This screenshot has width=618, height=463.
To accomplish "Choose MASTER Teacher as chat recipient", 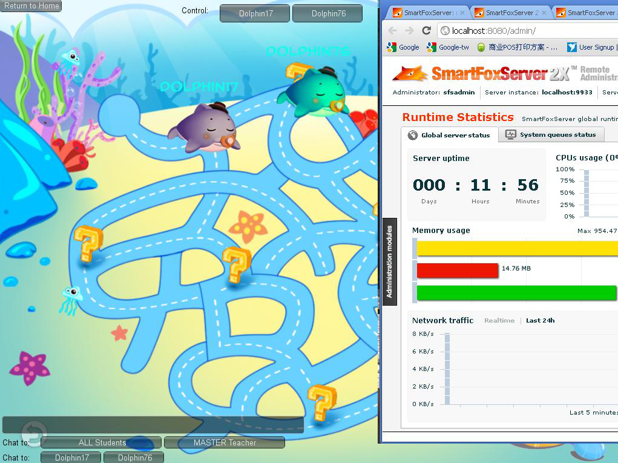I will (x=224, y=442).
